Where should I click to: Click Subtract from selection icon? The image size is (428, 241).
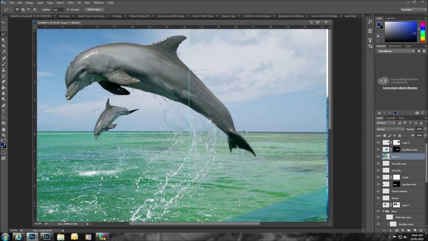point(29,9)
